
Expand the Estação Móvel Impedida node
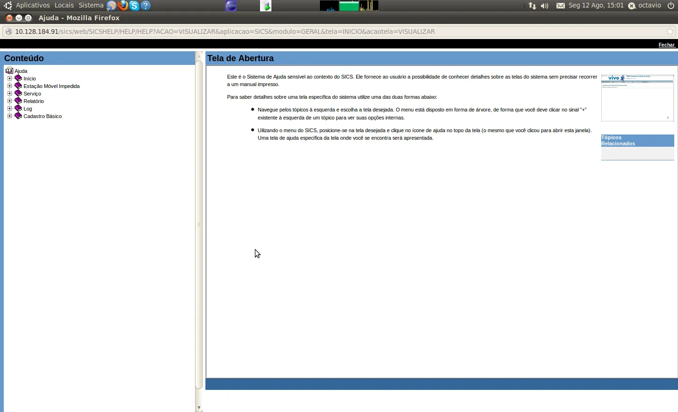9,86
